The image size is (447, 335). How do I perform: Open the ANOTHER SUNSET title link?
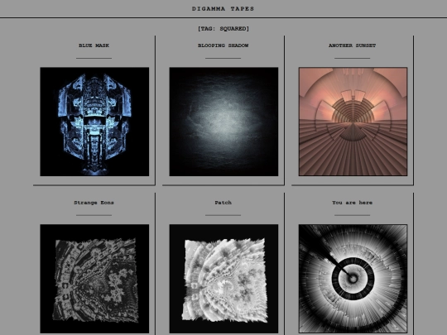click(352, 45)
